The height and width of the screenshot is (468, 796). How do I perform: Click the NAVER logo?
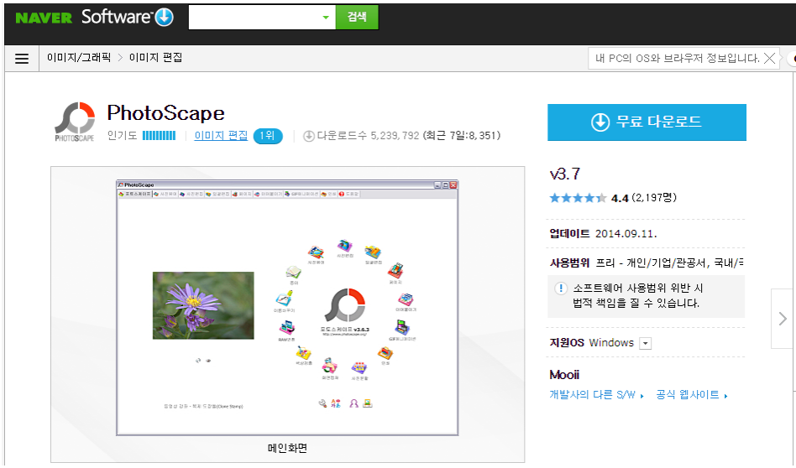click(44, 18)
